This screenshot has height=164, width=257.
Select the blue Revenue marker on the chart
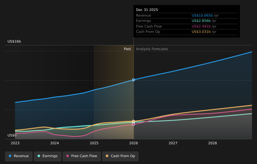133,80
